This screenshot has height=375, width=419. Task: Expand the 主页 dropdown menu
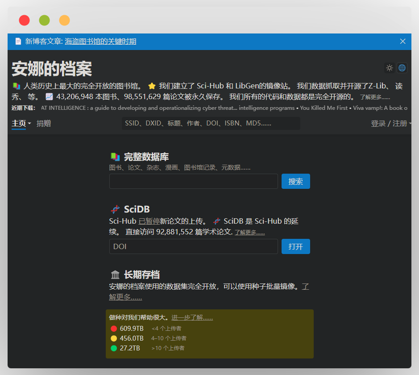pos(21,123)
